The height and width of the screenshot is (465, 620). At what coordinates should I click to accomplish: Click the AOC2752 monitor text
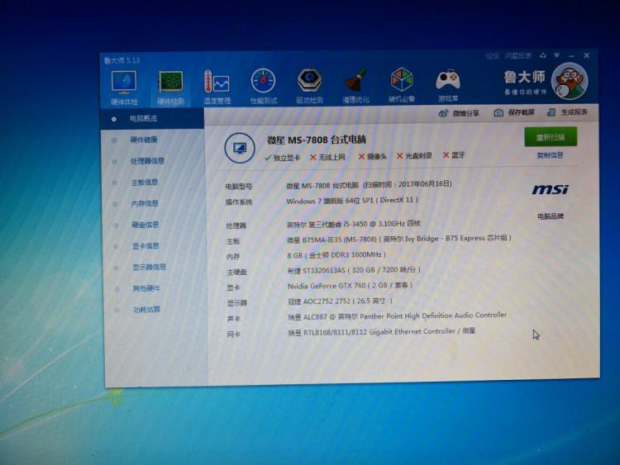[340, 301]
